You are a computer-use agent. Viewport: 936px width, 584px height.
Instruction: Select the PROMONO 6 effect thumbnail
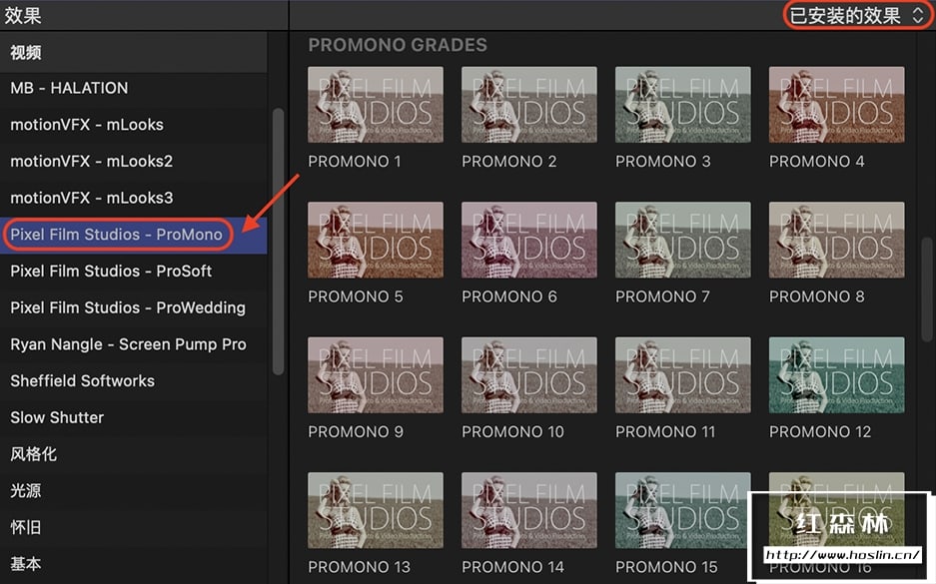528,240
